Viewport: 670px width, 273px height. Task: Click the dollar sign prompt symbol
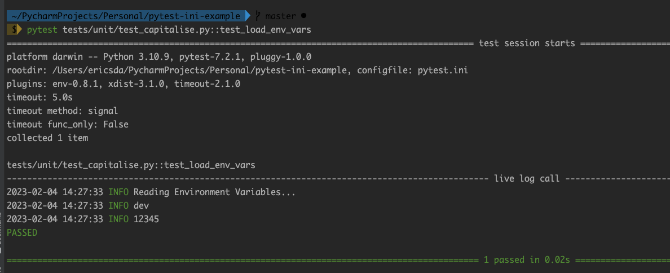coord(14,29)
